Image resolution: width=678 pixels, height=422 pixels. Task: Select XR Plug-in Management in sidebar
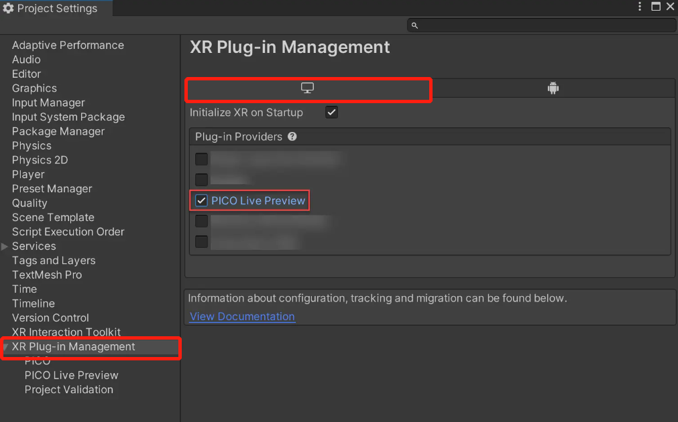pos(74,347)
